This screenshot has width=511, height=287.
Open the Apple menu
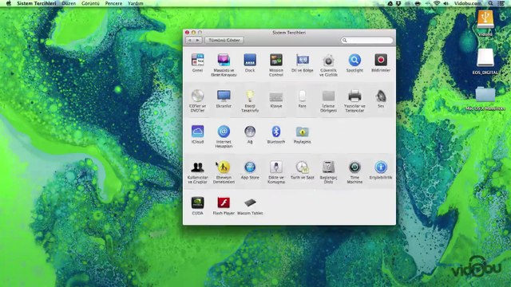click(x=9, y=3)
